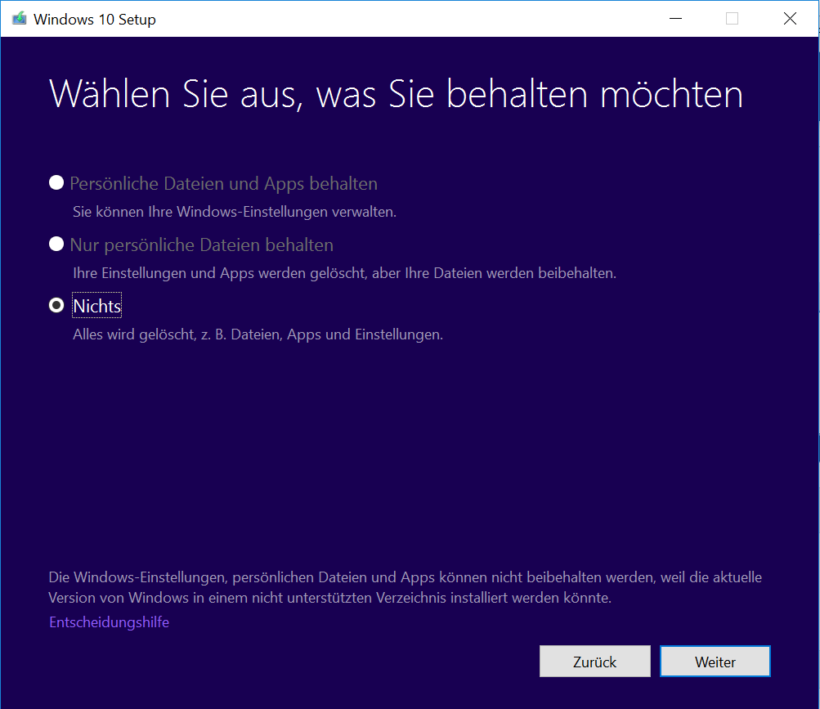
Task: Select 'Persönliche Dateien und Apps behalten' radio button
Action: point(56,182)
